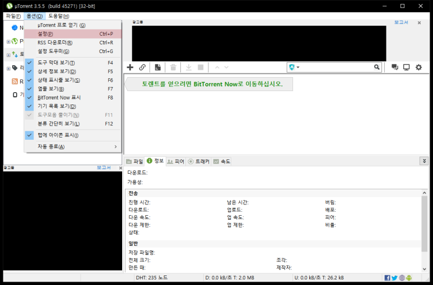Open the 도움말 menu

59,16
